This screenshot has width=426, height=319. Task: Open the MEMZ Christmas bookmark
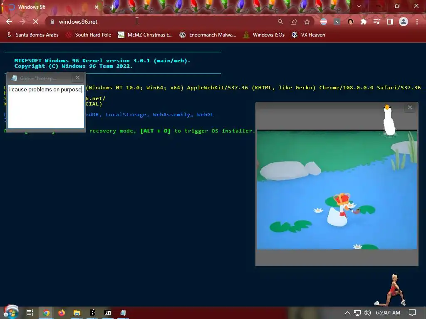coord(145,35)
